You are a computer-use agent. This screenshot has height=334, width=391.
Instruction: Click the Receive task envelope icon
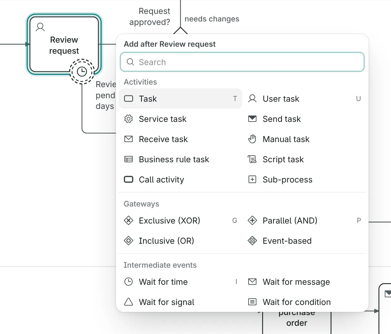(129, 139)
